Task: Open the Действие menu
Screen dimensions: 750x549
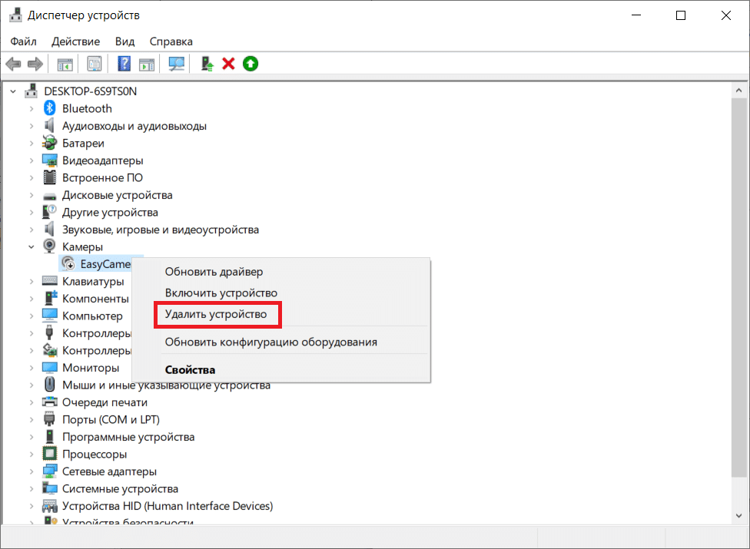Action: 76,41
